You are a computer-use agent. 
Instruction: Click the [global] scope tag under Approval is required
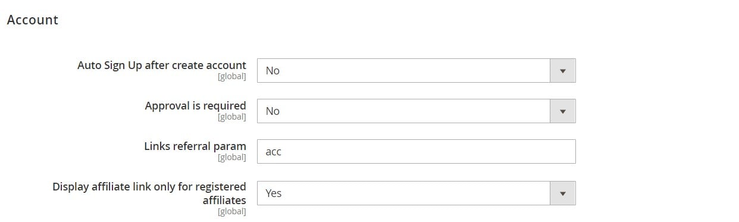(232, 117)
